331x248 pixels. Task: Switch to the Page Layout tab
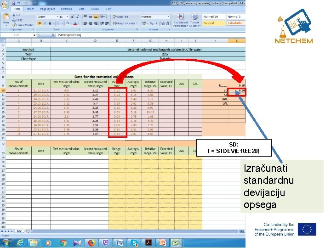pyautogui.click(x=47, y=9)
